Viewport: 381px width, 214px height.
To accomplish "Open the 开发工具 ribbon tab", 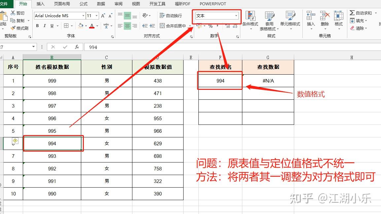I will [x=157, y=4].
